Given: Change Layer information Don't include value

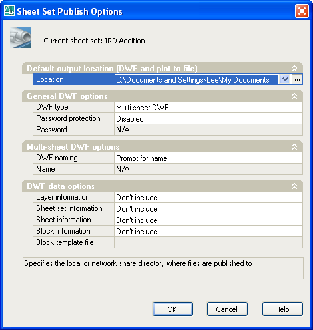Looking at the screenshot, I should [x=208, y=198].
